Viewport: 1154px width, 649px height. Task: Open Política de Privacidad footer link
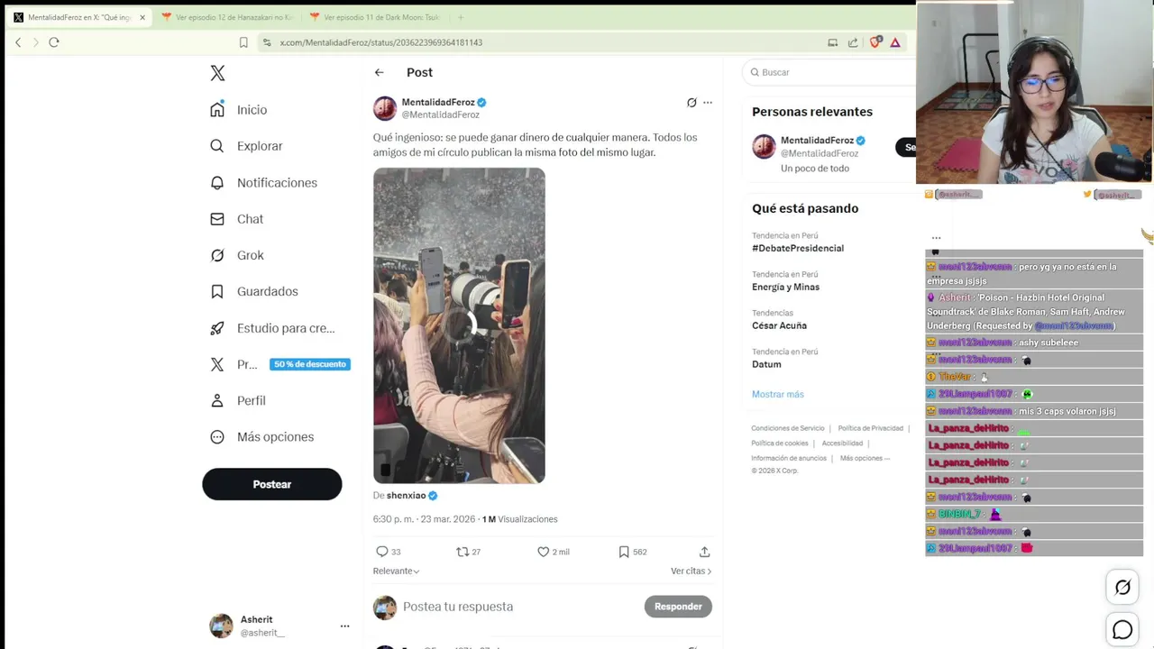point(870,428)
